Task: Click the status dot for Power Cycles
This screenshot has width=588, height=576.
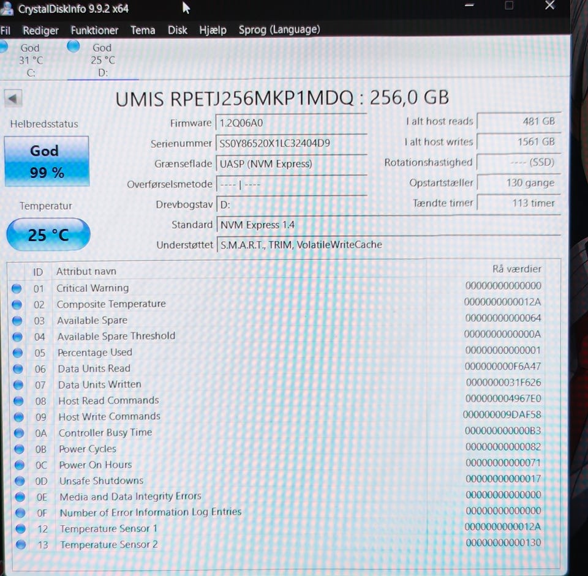Action: 19,449
